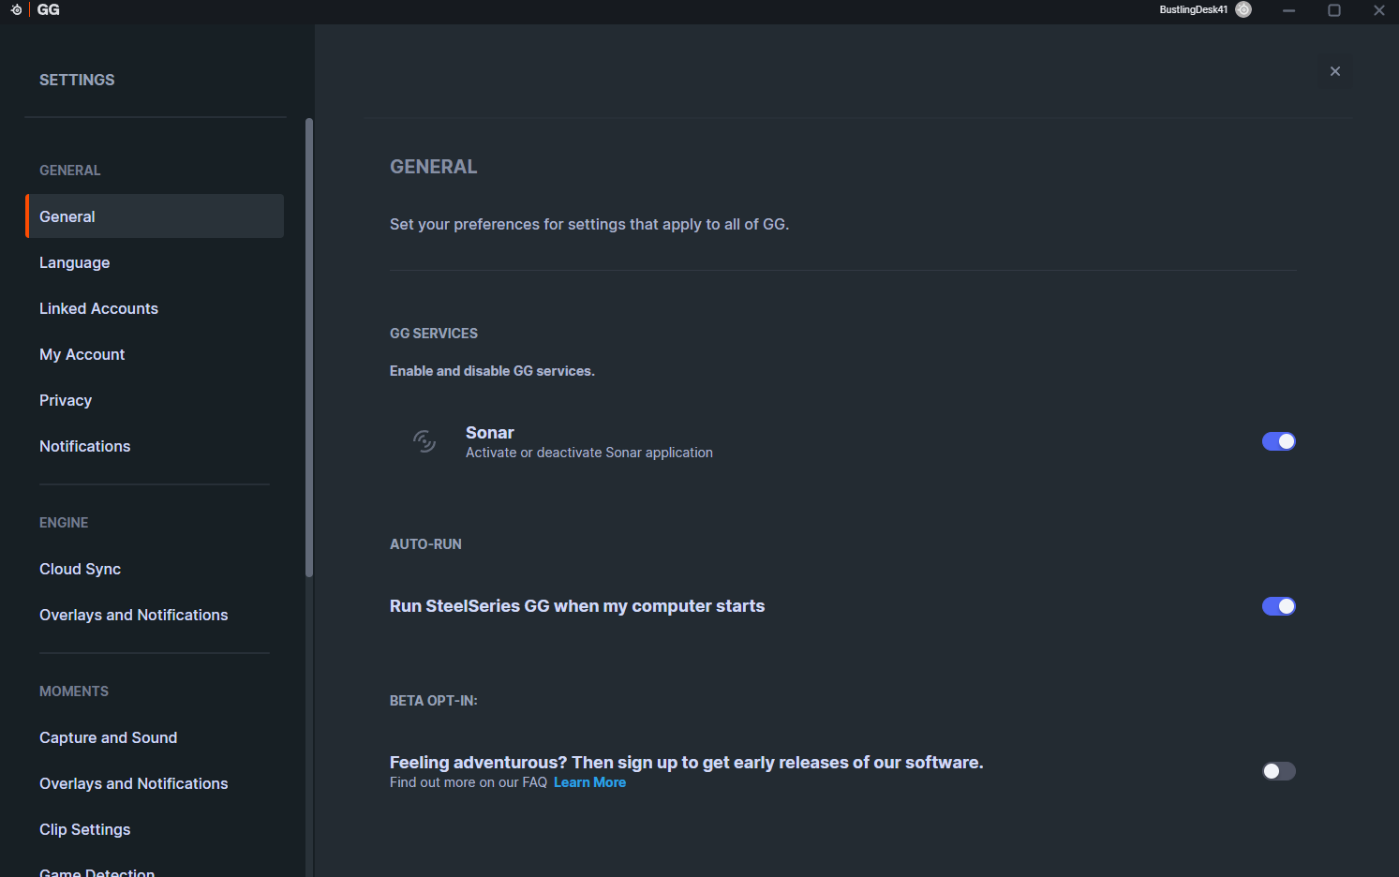This screenshot has width=1399, height=877.
Task: Follow the Learn More FAQ link
Action: pos(589,782)
